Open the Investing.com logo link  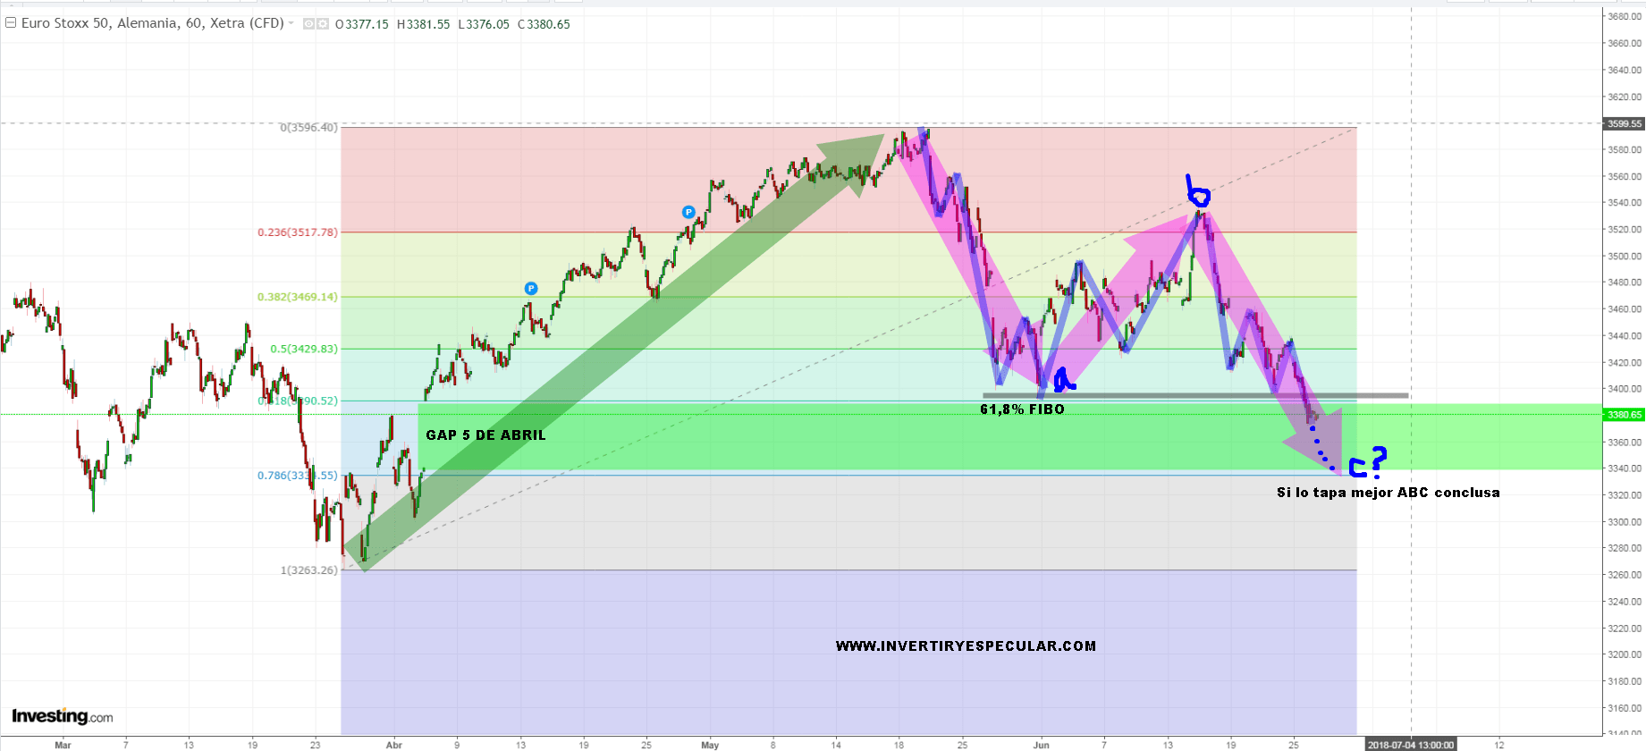63,716
